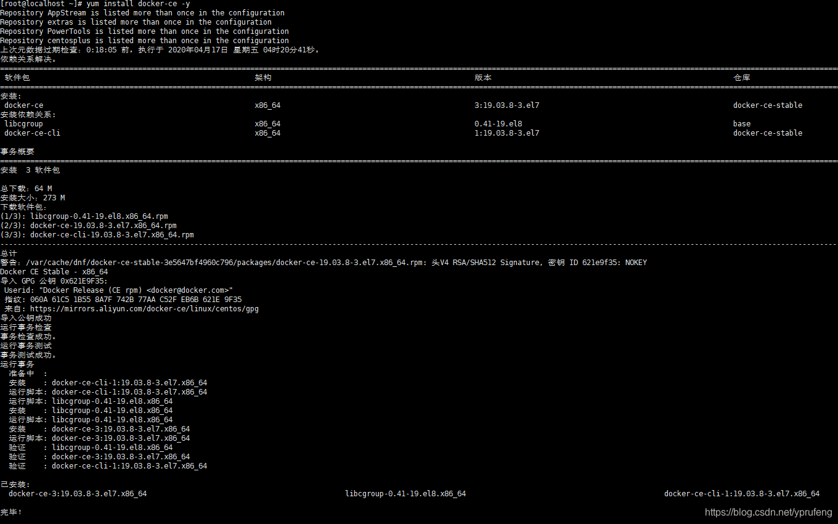Click the 'Repository centosplus is listed' warning line

tap(144, 41)
